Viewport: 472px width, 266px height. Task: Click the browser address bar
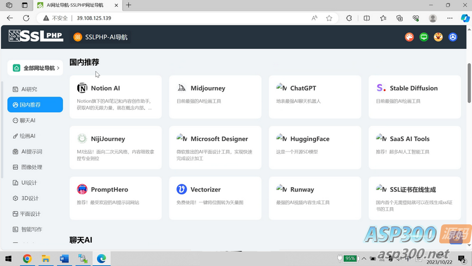[189, 18]
